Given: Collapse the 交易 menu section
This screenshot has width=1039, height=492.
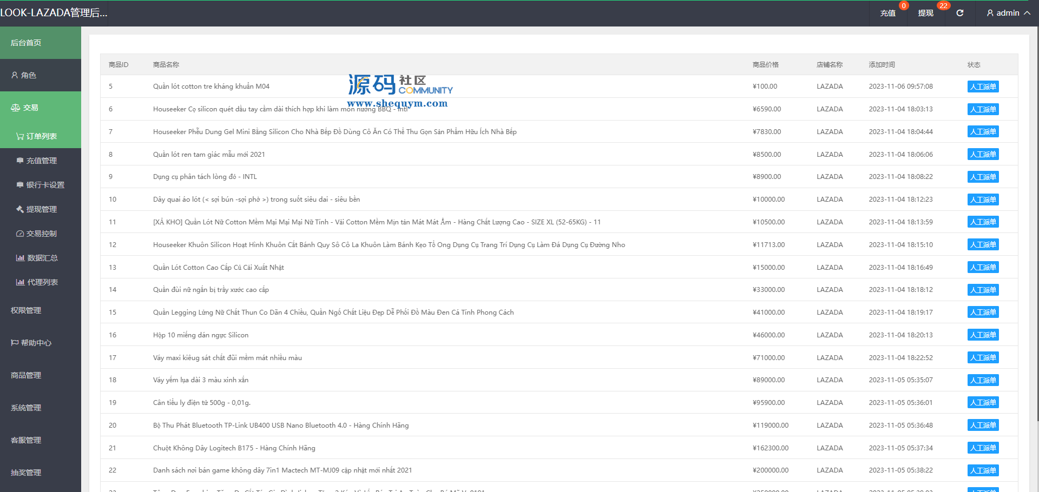Looking at the screenshot, I should pos(41,108).
